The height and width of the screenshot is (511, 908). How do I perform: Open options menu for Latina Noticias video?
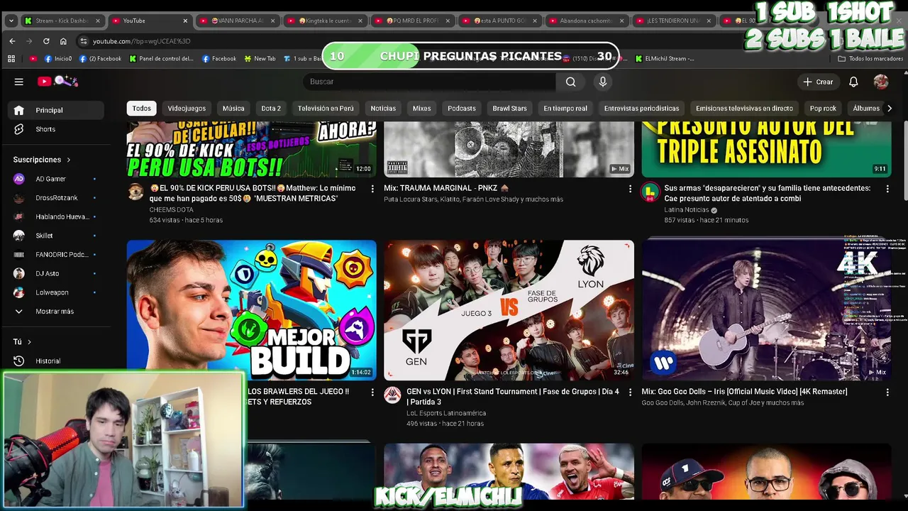887,189
